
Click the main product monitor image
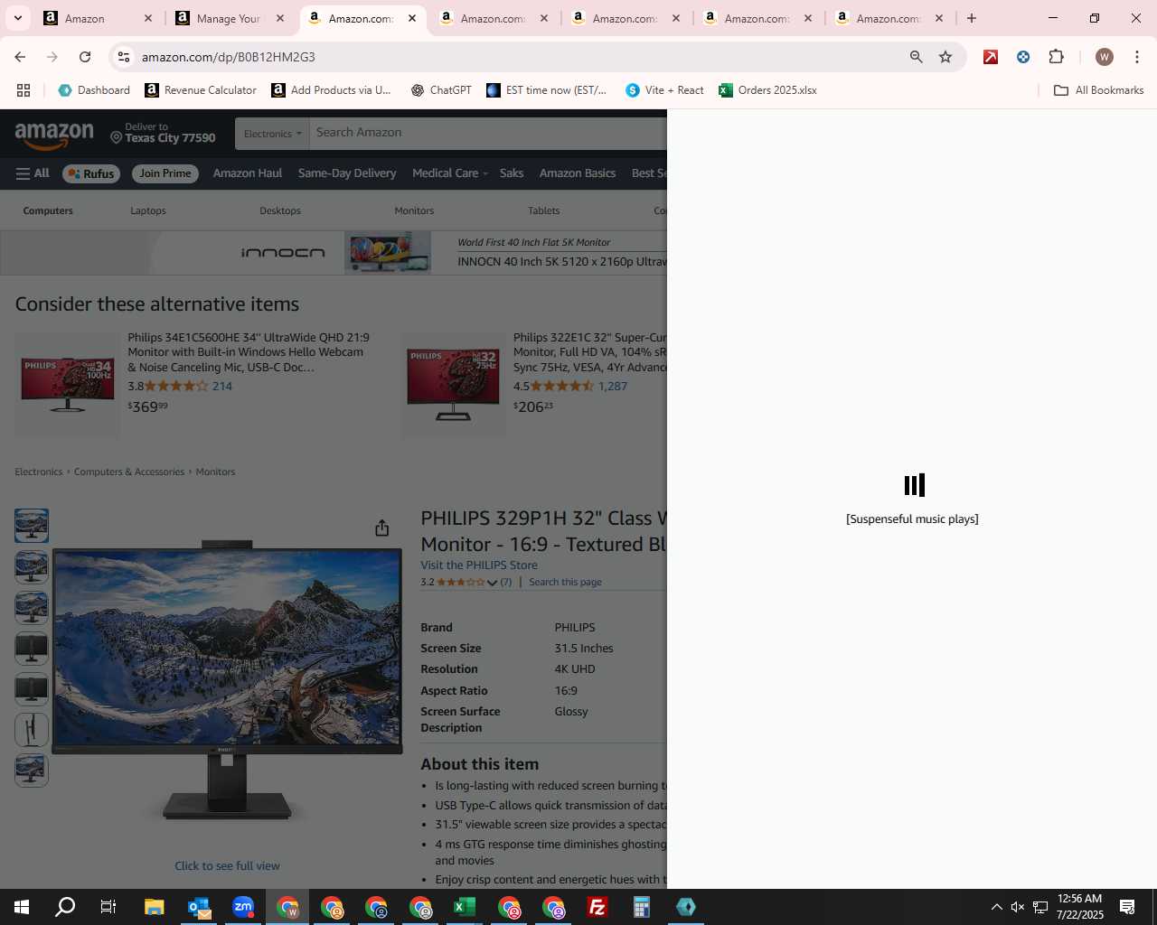click(x=227, y=680)
